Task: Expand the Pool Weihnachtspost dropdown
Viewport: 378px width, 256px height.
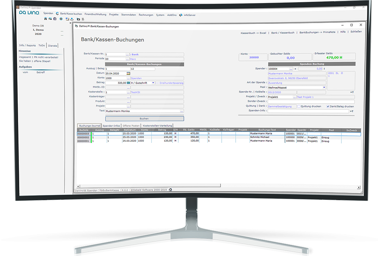Action: click(324, 87)
